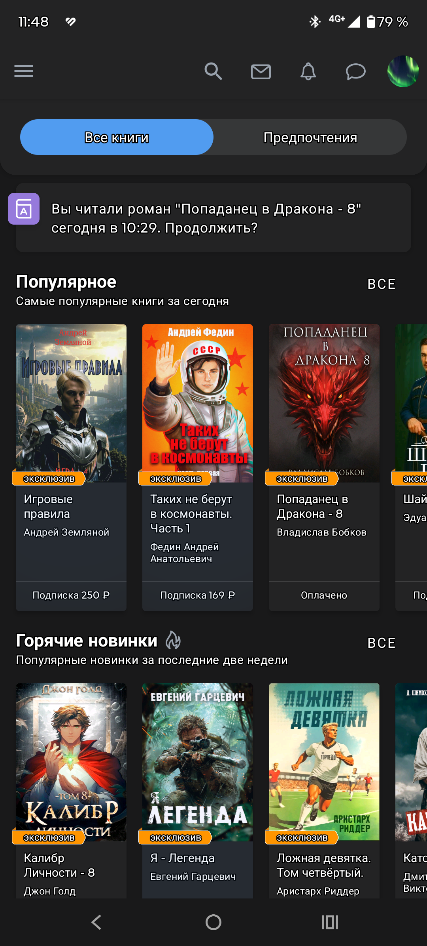
Task: Tap Оплачено under Попаданец в Дракона
Action: click(324, 596)
